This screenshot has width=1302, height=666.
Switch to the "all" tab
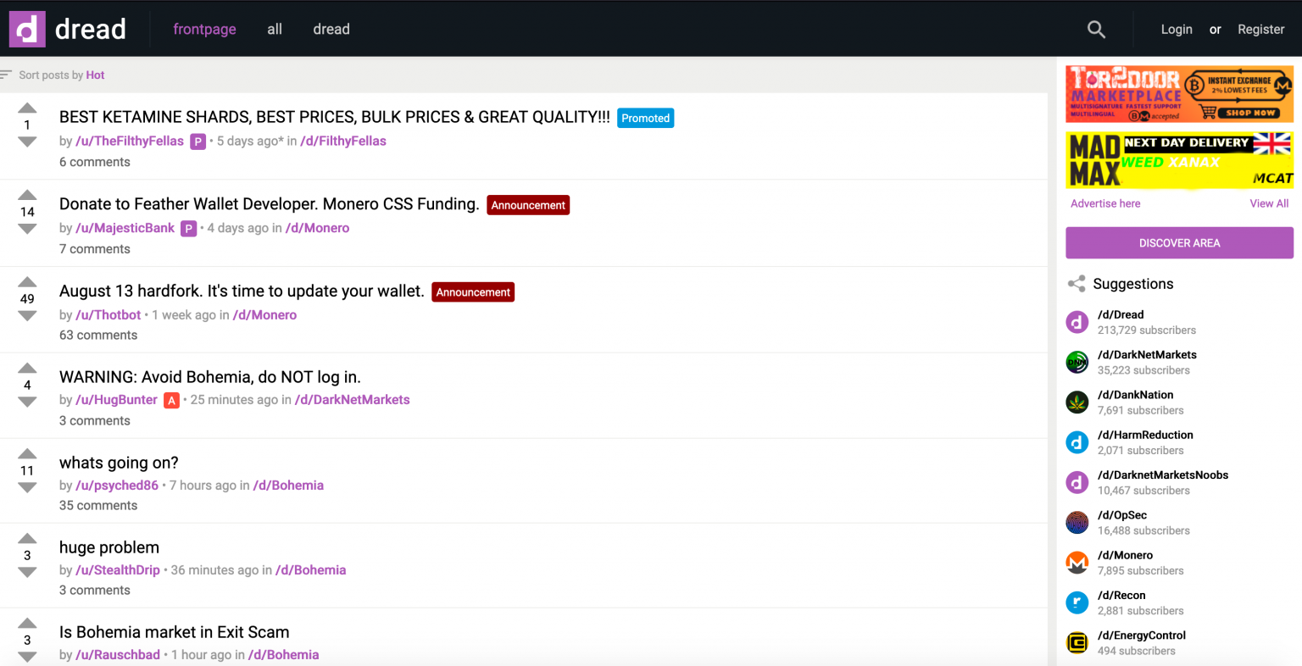275,30
